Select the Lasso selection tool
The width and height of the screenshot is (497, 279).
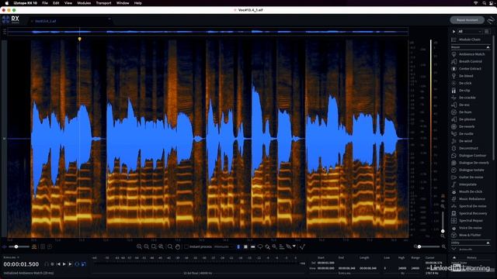260,246
